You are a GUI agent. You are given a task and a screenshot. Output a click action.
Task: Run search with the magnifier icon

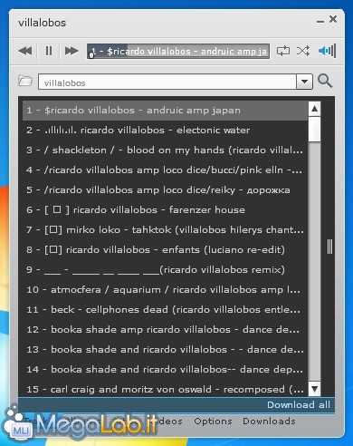coord(325,81)
